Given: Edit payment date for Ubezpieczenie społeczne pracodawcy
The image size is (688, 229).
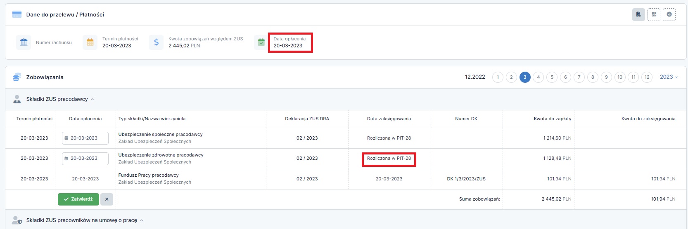Looking at the screenshot, I should tap(85, 138).
